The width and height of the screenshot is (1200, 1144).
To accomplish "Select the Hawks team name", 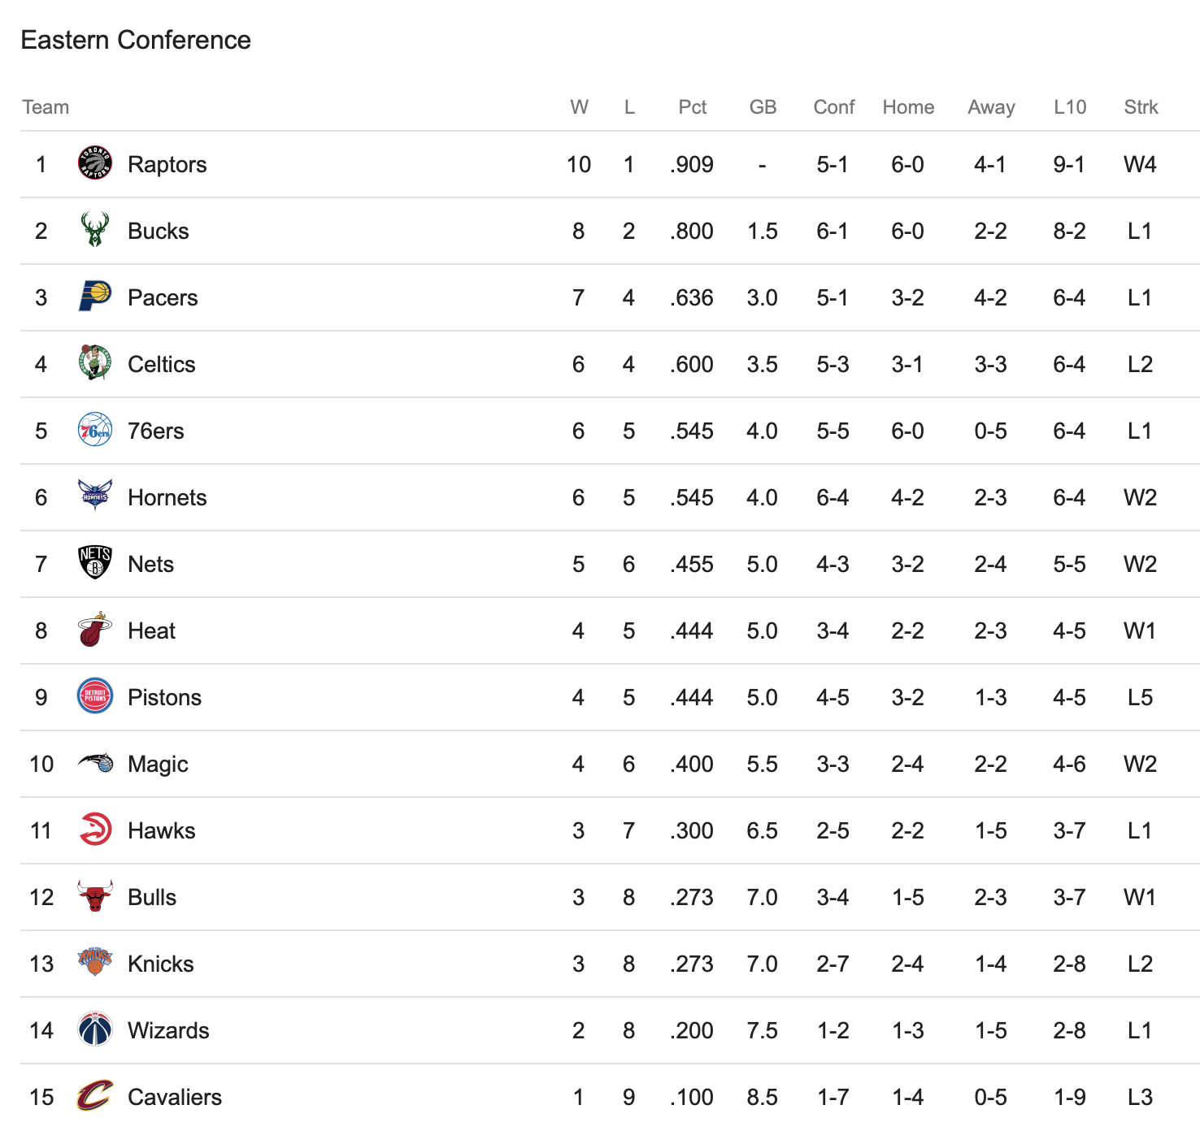I will tap(162, 830).
